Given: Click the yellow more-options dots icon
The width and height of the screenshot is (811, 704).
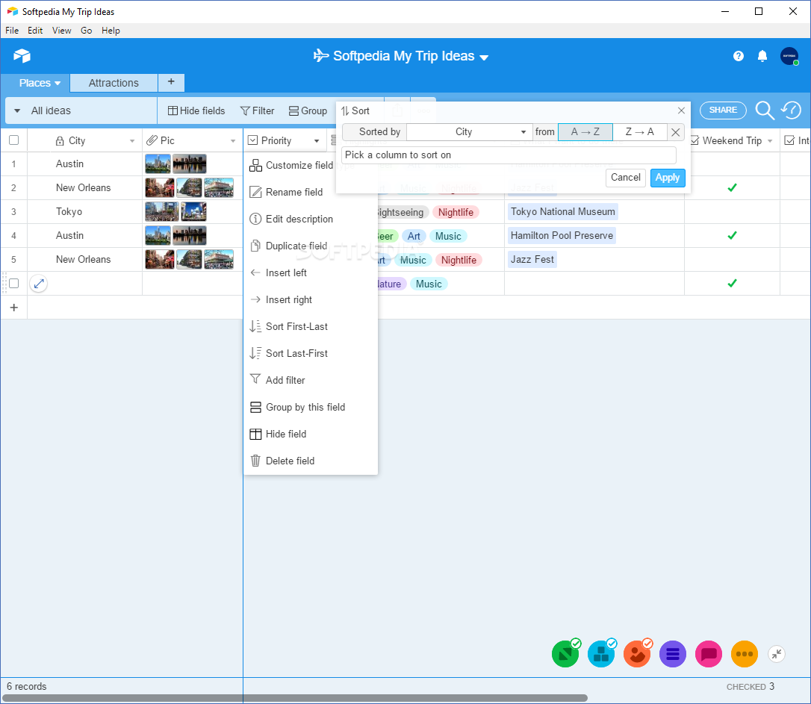Looking at the screenshot, I should pos(745,654).
